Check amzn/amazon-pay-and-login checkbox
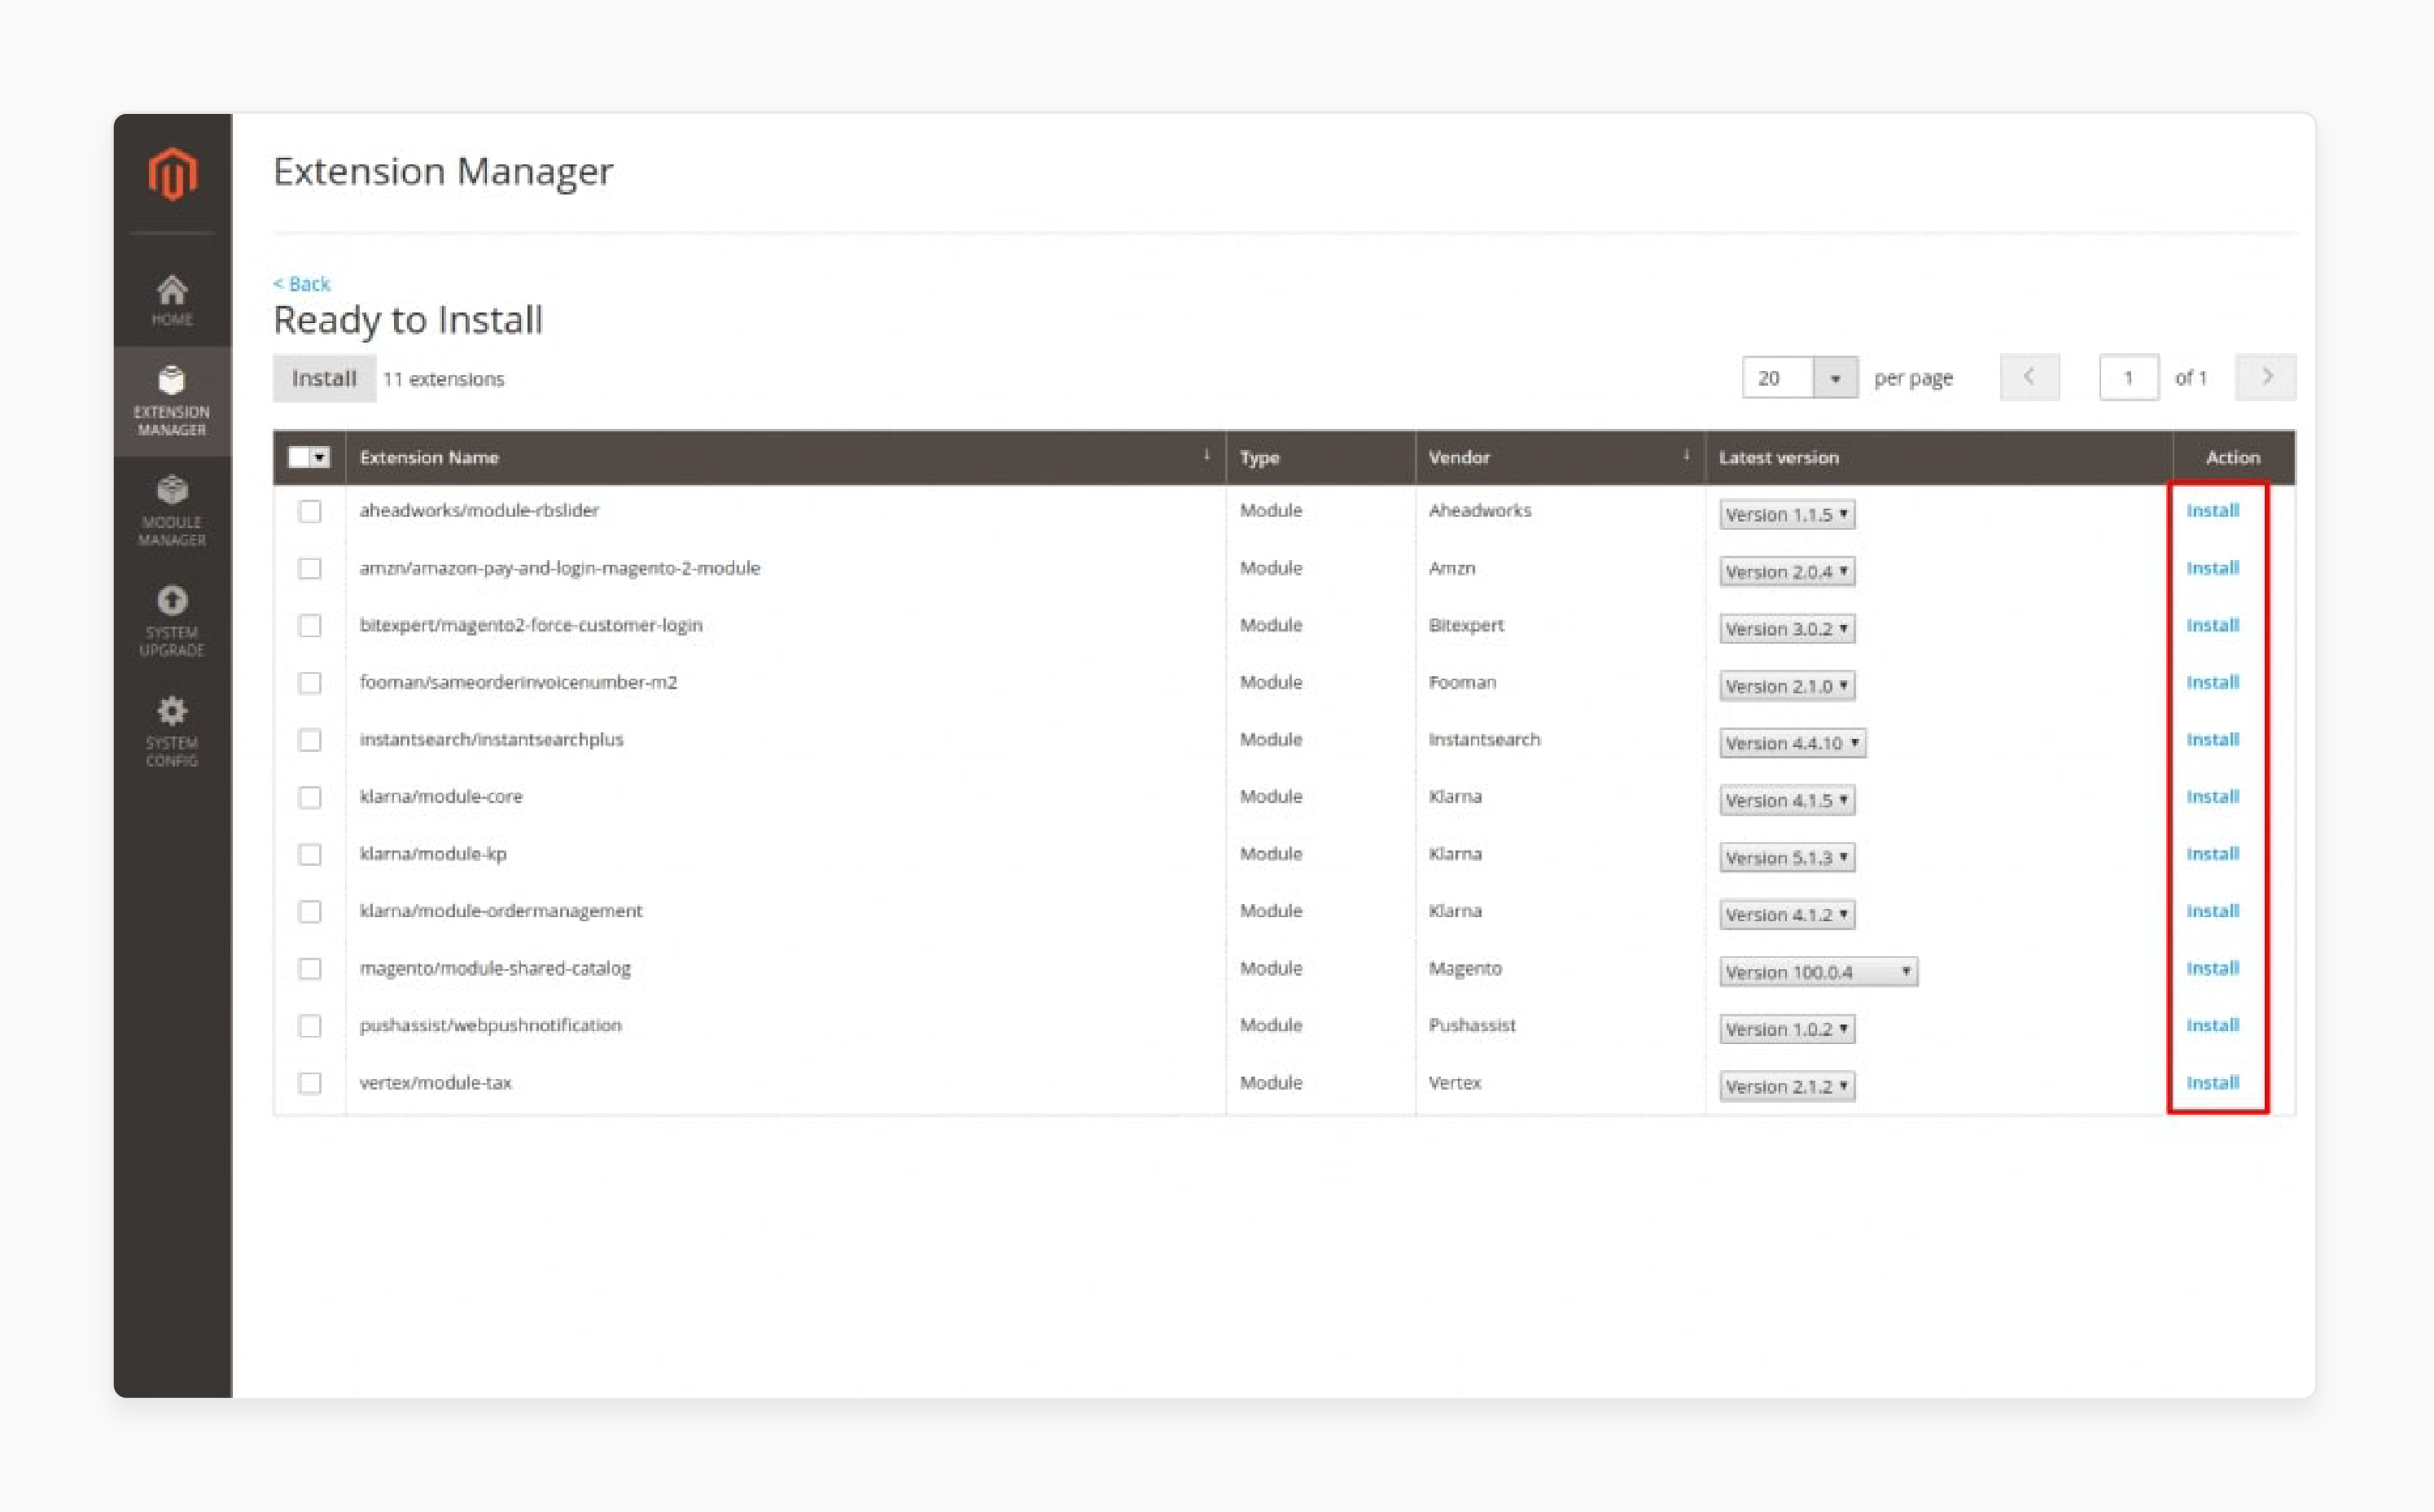 point(310,568)
